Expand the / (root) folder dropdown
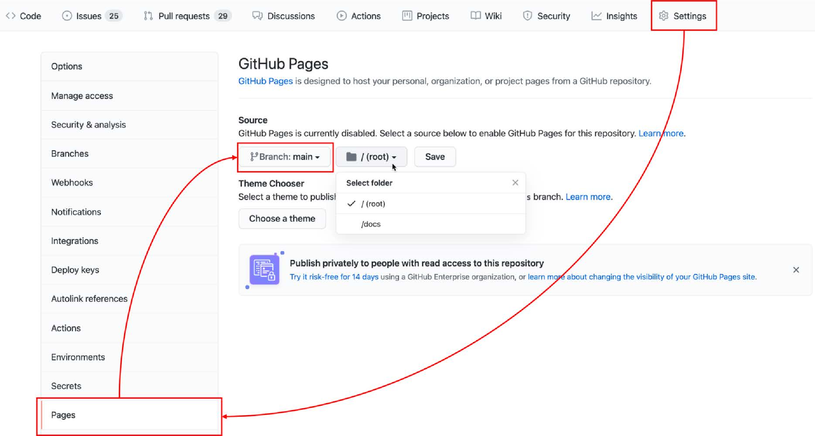 (371, 157)
